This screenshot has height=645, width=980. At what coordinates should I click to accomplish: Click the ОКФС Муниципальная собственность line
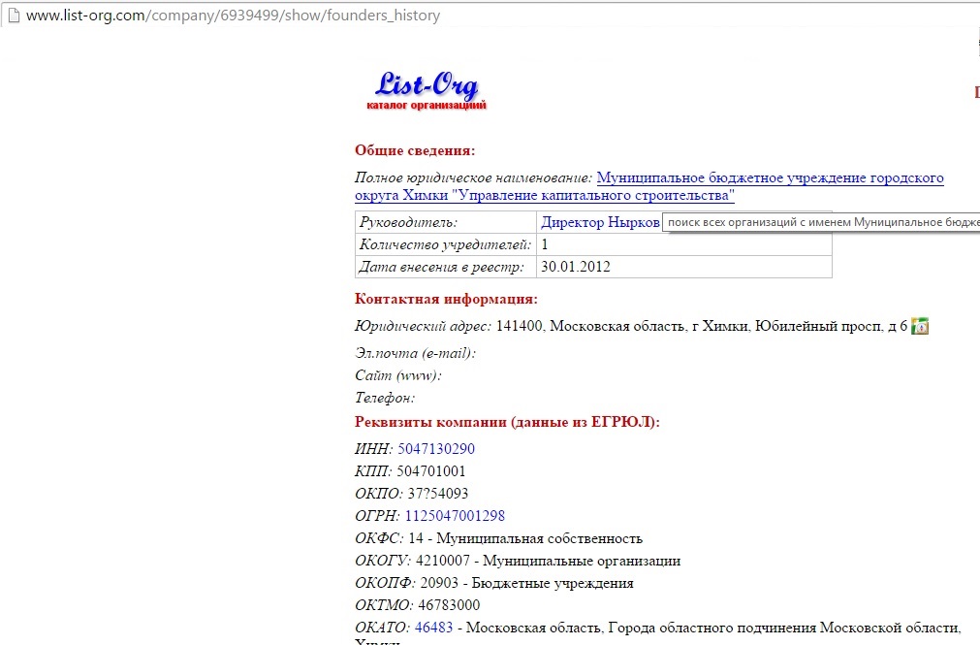(x=499, y=538)
